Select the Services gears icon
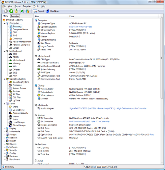Viewport: 165px width, 170px height. 11,91
